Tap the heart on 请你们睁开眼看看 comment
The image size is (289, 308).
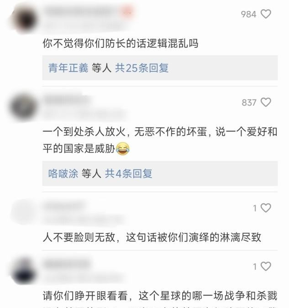pos(266,266)
